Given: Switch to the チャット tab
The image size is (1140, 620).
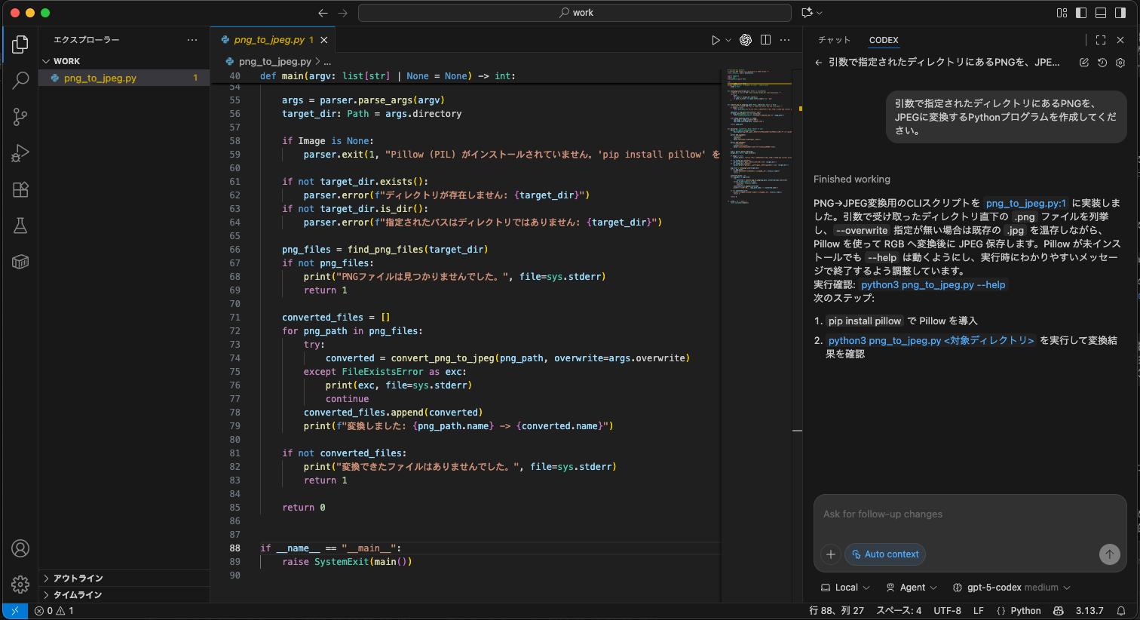Looking at the screenshot, I should [834, 40].
